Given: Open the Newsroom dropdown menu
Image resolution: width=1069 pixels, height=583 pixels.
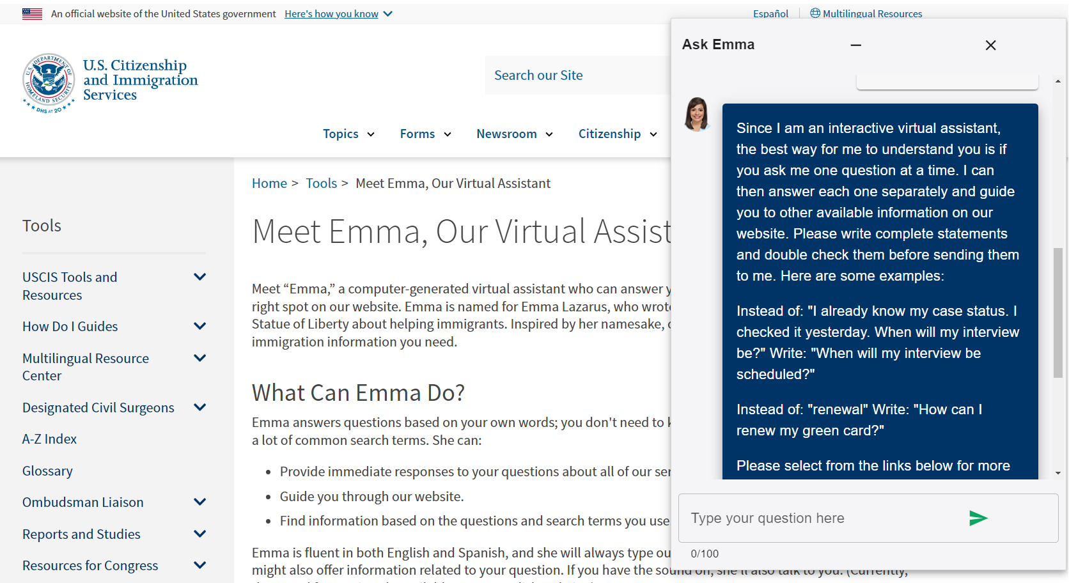Looking at the screenshot, I should click(515, 134).
